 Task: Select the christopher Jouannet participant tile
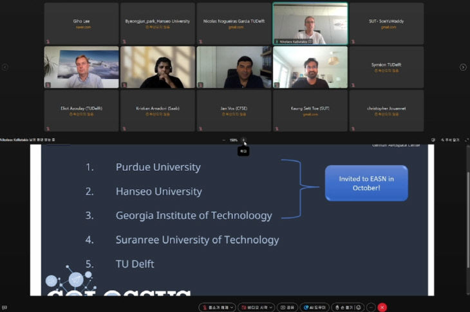coord(386,110)
